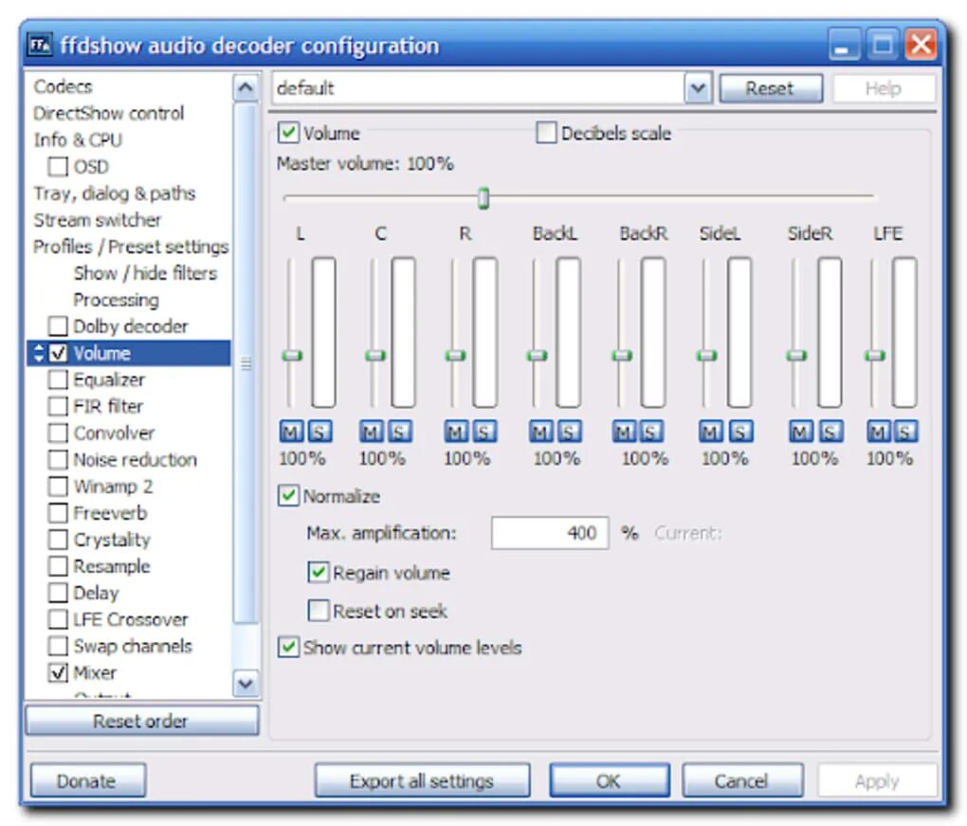The width and height of the screenshot is (967, 826).
Task: Solo the SideR channel with S button
Action: click(x=830, y=431)
